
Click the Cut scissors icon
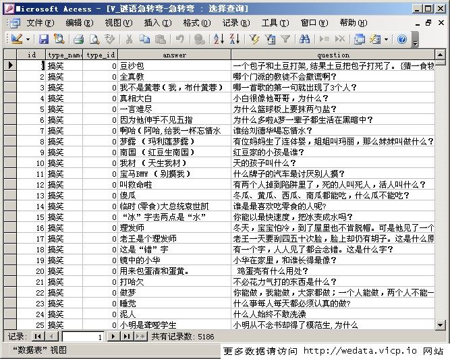129,39
